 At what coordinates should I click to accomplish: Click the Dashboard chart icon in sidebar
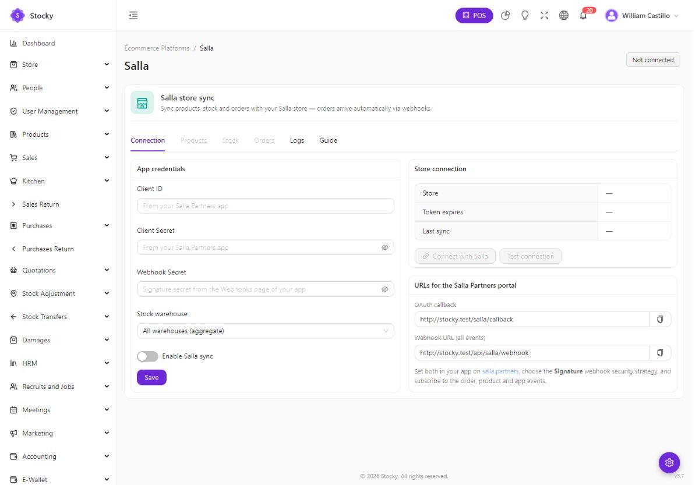coord(13,43)
